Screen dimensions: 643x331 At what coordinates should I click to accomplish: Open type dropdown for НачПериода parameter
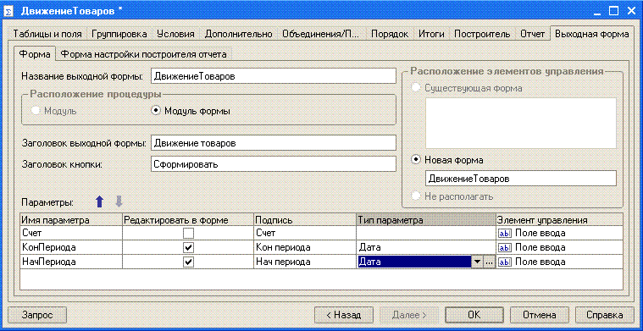pyautogui.click(x=477, y=262)
